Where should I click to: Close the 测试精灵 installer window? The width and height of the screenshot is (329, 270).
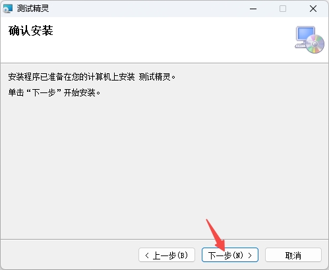coord(313,9)
